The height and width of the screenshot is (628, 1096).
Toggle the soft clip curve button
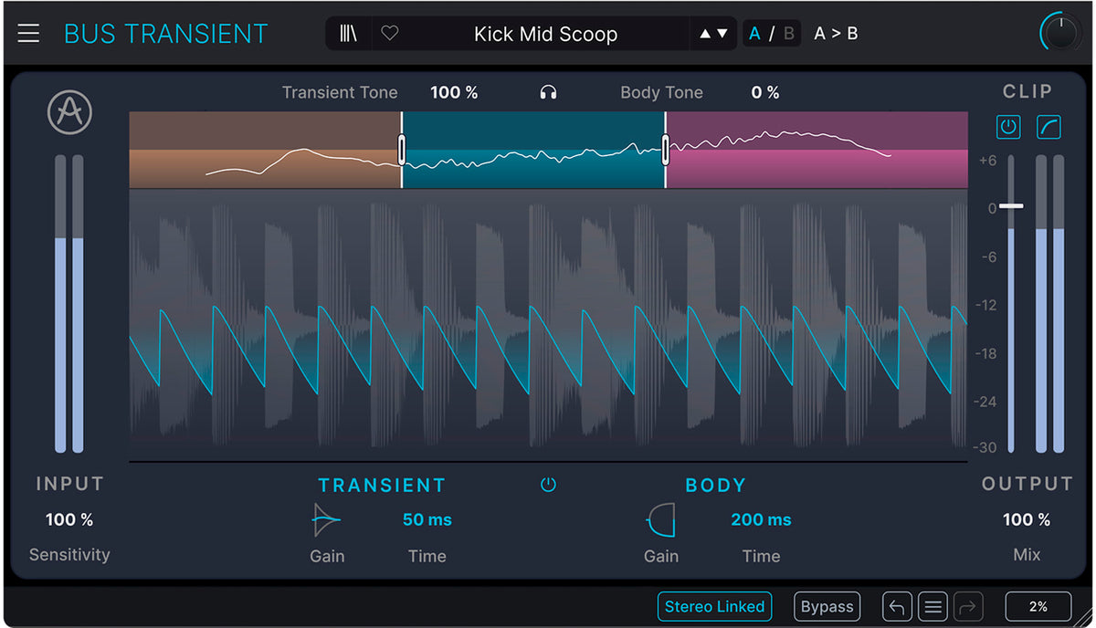pos(1049,127)
